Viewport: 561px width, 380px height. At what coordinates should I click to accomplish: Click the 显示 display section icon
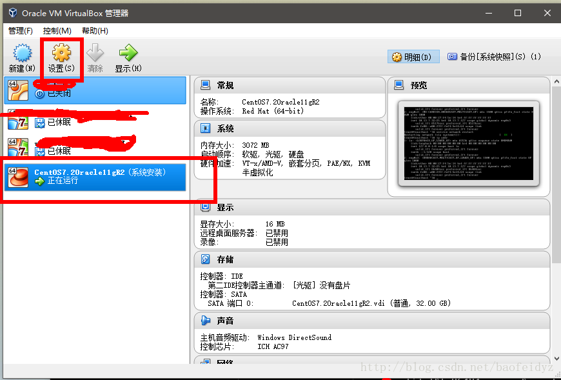[x=205, y=207]
